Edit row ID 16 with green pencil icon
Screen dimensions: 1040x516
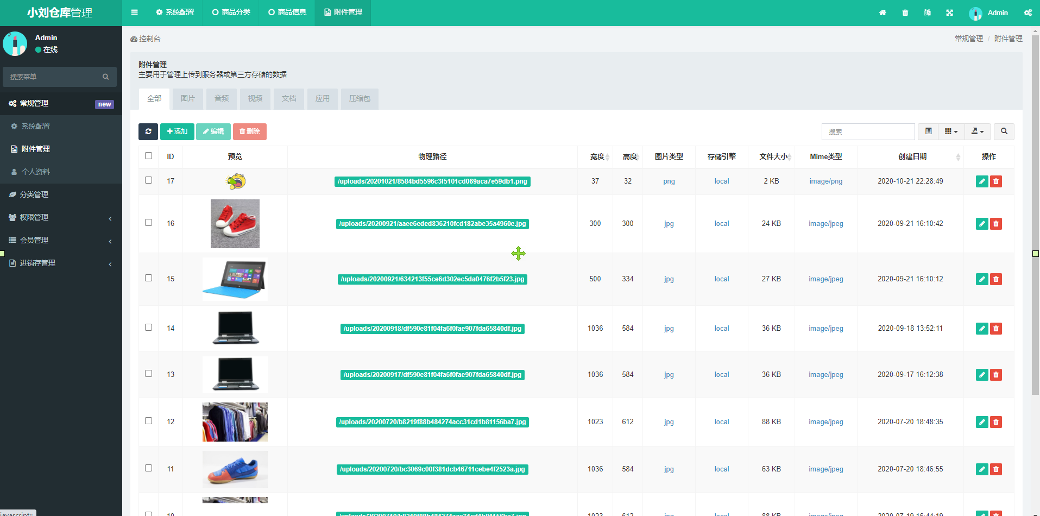(x=982, y=224)
